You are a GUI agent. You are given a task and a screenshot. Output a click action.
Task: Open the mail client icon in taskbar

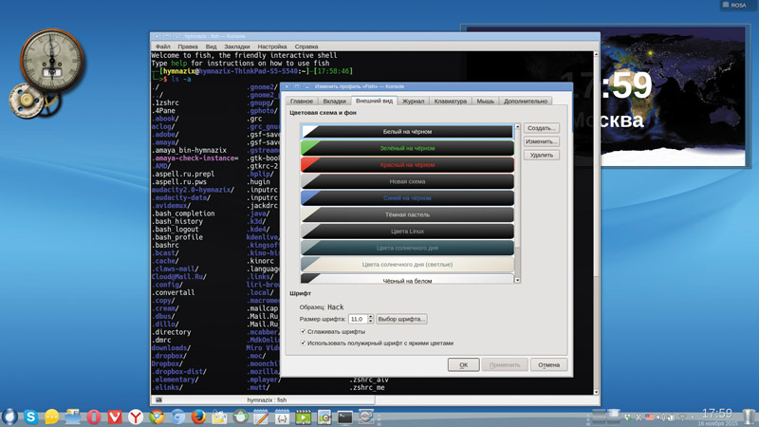pos(219,417)
